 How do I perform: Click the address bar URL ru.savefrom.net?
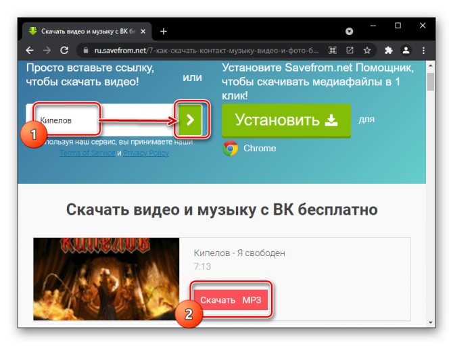[206, 51]
